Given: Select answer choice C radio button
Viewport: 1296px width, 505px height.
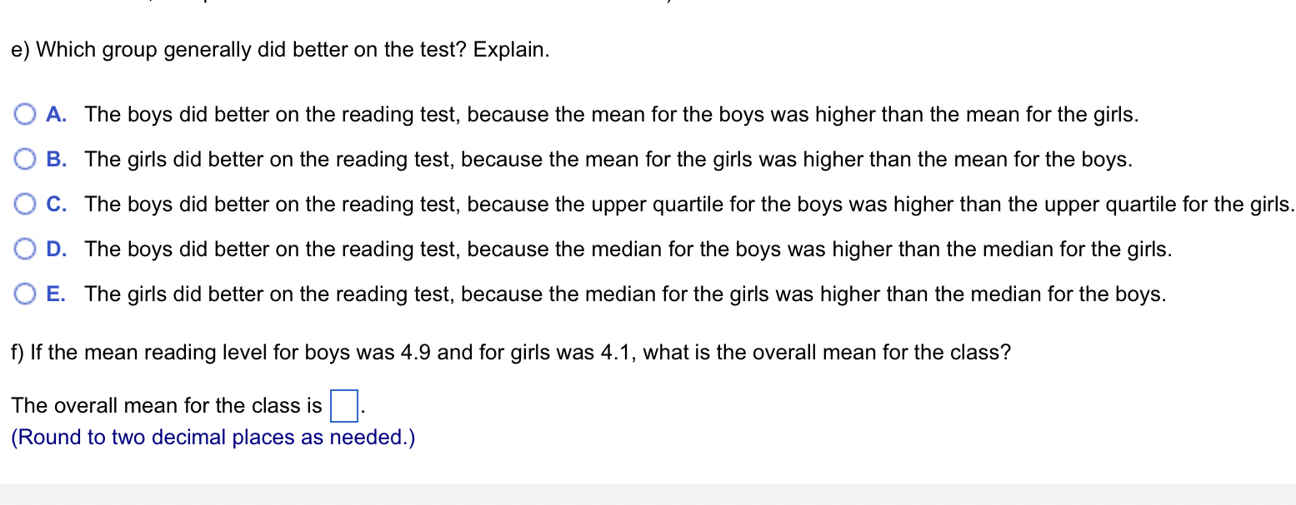Looking at the screenshot, I should click(25, 204).
